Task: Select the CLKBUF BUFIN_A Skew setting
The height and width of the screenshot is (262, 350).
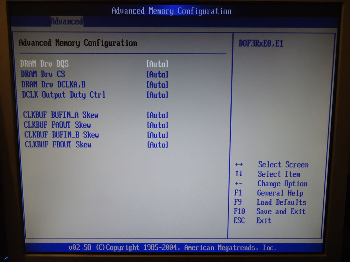Action: tap(61, 115)
